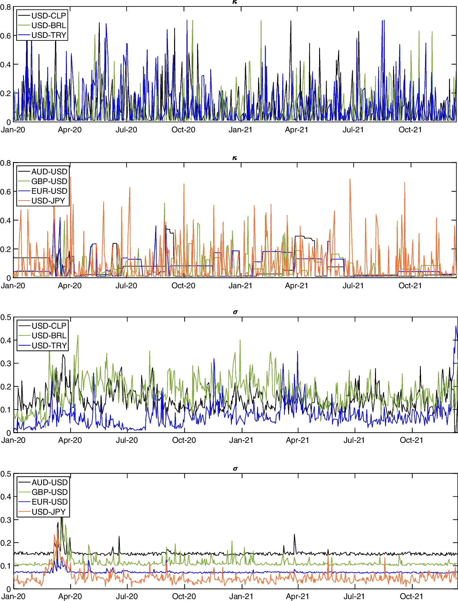
Task: Select Oct-20 tick label under second κ chart
Action: (183, 286)
